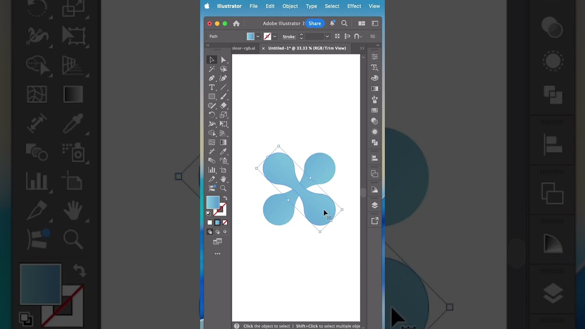Select the Free Transform tool

[223, 124]
